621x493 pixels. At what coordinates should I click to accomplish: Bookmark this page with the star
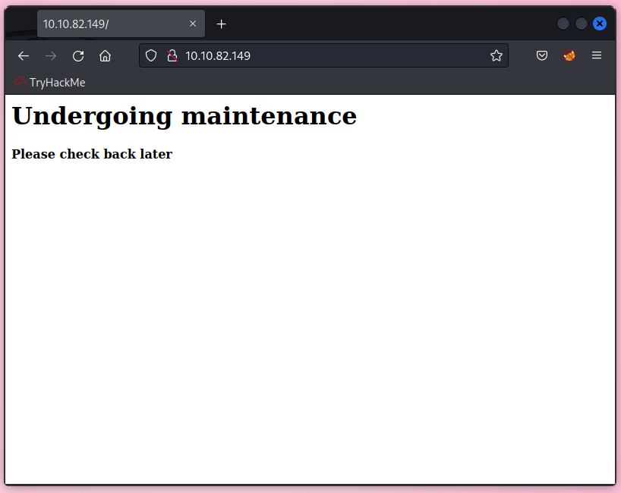click(496, 55)
